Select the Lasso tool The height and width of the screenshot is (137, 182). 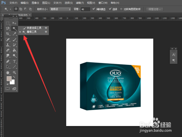pos(8,28)
